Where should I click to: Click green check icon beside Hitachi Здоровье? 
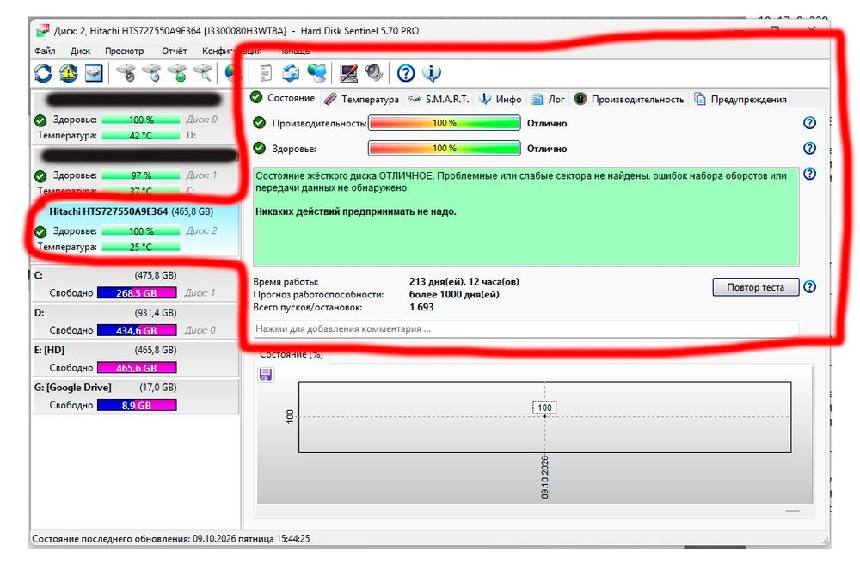tap(40, 231)
